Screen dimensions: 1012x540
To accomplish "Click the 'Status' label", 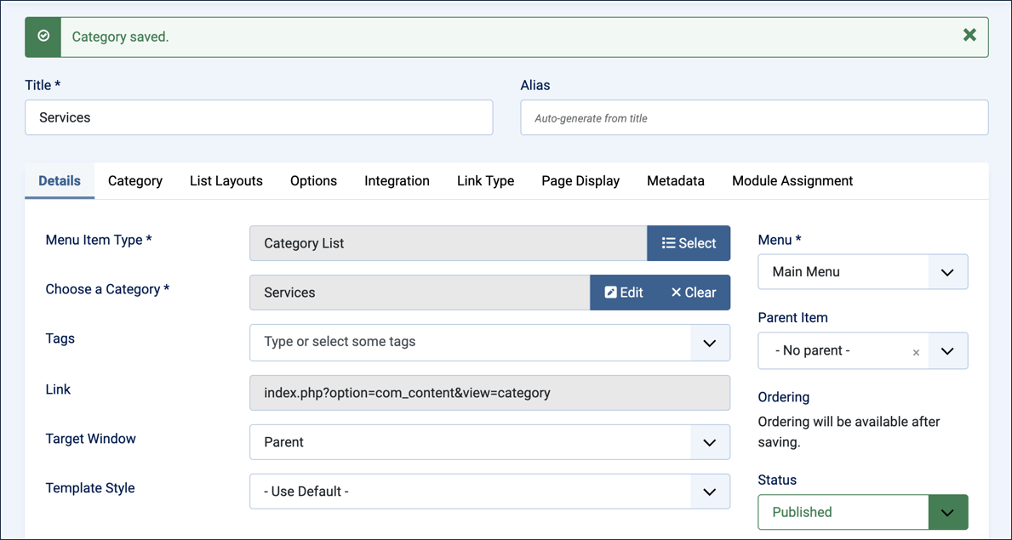I will point(777,480).
